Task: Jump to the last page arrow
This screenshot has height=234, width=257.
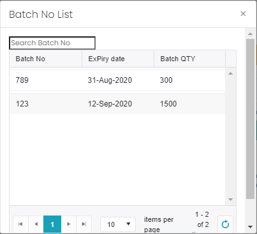Action: (84, 224)
